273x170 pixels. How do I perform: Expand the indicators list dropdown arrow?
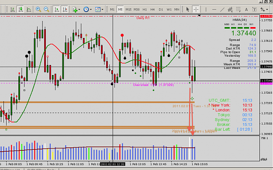pyautogui.click(x=79, y=10)
